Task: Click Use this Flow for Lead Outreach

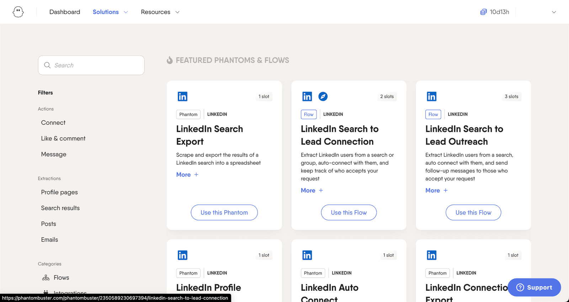Action: (x=473, y=212)
